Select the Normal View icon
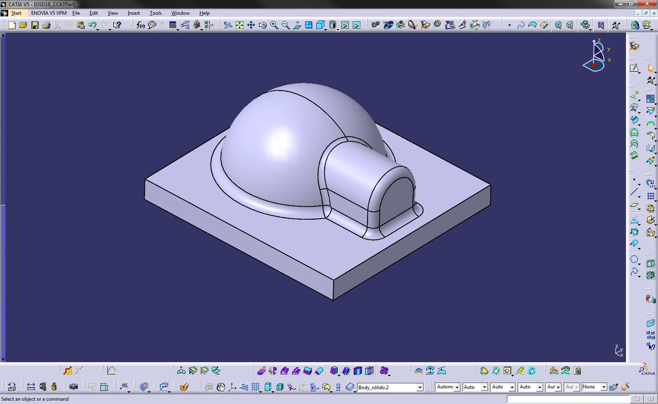The height and width of the screenshot is (404, 658). click(297, 25)
